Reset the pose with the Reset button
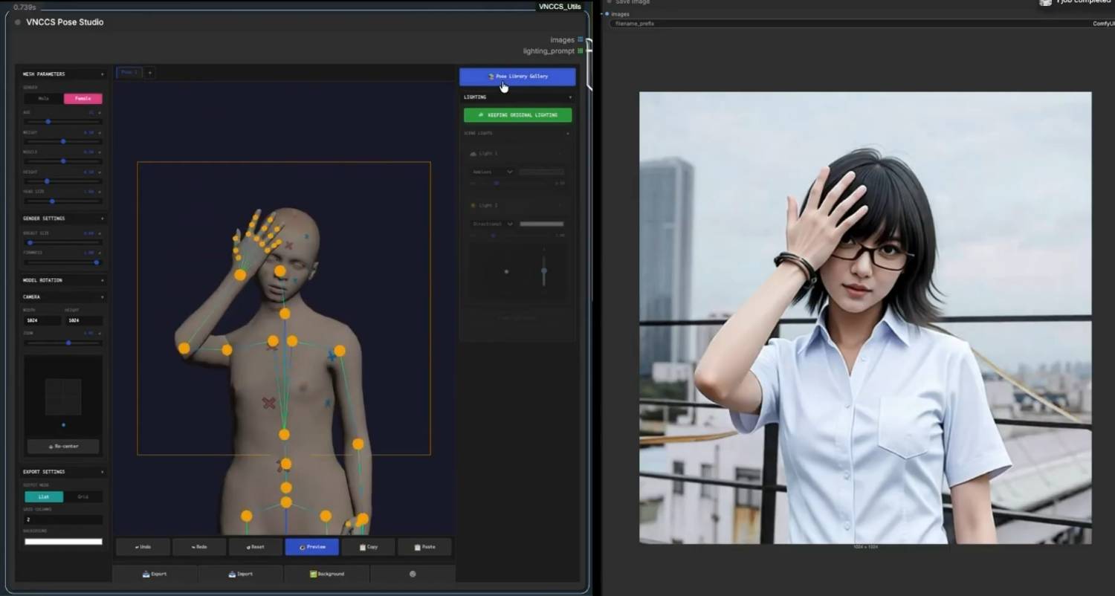This screenshot has width=1115, height=596. (x=256, y=547)
